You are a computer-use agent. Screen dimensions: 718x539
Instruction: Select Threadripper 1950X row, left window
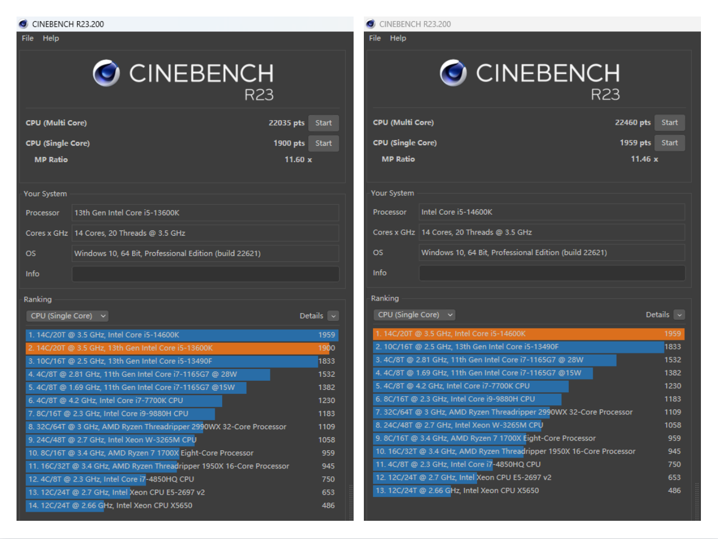(182, 466)
